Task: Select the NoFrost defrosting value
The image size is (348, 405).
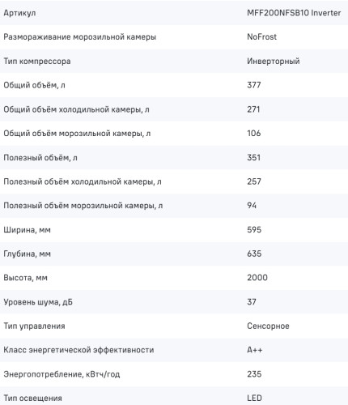Action: [261, 37]
